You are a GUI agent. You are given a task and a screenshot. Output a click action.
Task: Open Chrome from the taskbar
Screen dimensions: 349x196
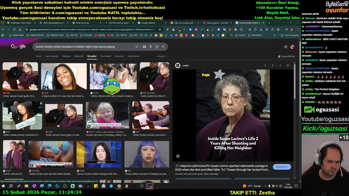pyautogui.click(x=119, y=186)
